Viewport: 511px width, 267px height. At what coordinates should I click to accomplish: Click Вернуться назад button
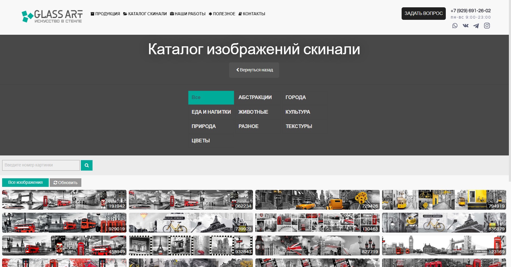[x=254, y=70]
